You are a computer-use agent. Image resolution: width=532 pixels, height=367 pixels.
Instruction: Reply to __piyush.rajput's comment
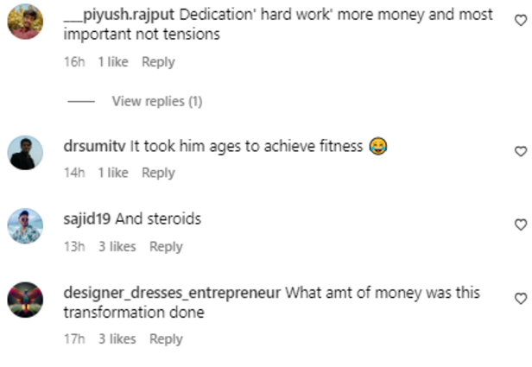158,62
